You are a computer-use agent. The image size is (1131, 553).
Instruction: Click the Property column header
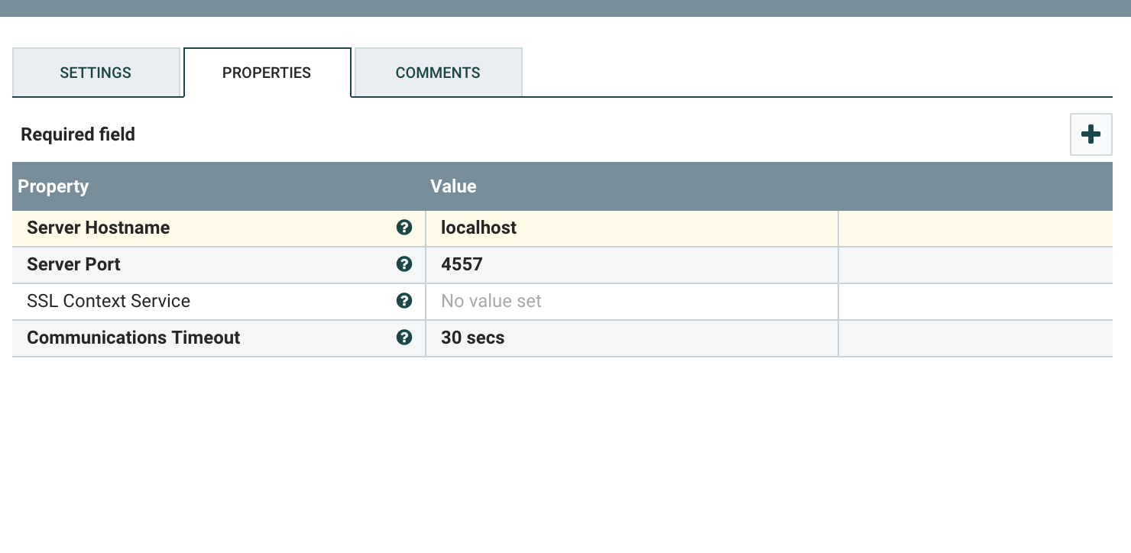[x=53, y=186]
